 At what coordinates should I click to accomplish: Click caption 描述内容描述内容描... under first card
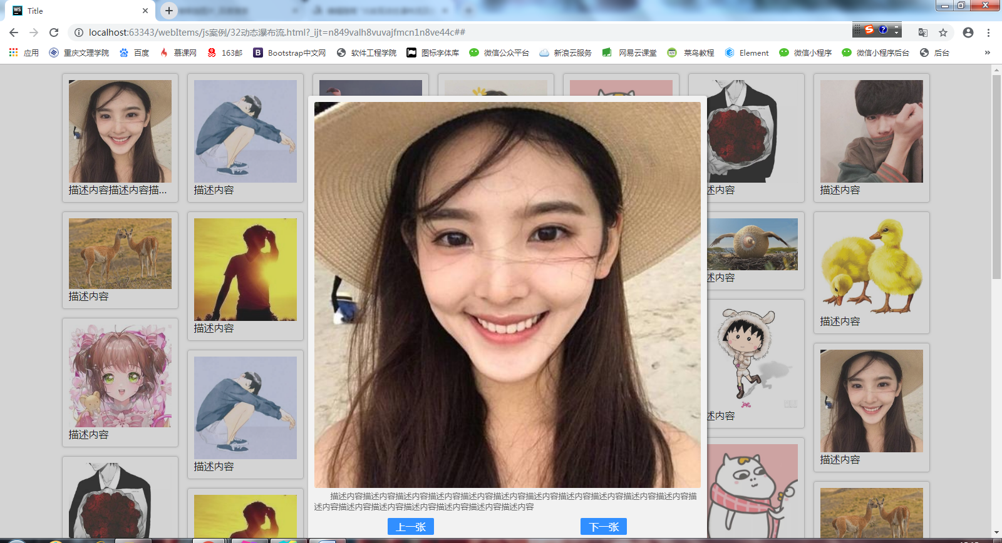pos(118,190)
